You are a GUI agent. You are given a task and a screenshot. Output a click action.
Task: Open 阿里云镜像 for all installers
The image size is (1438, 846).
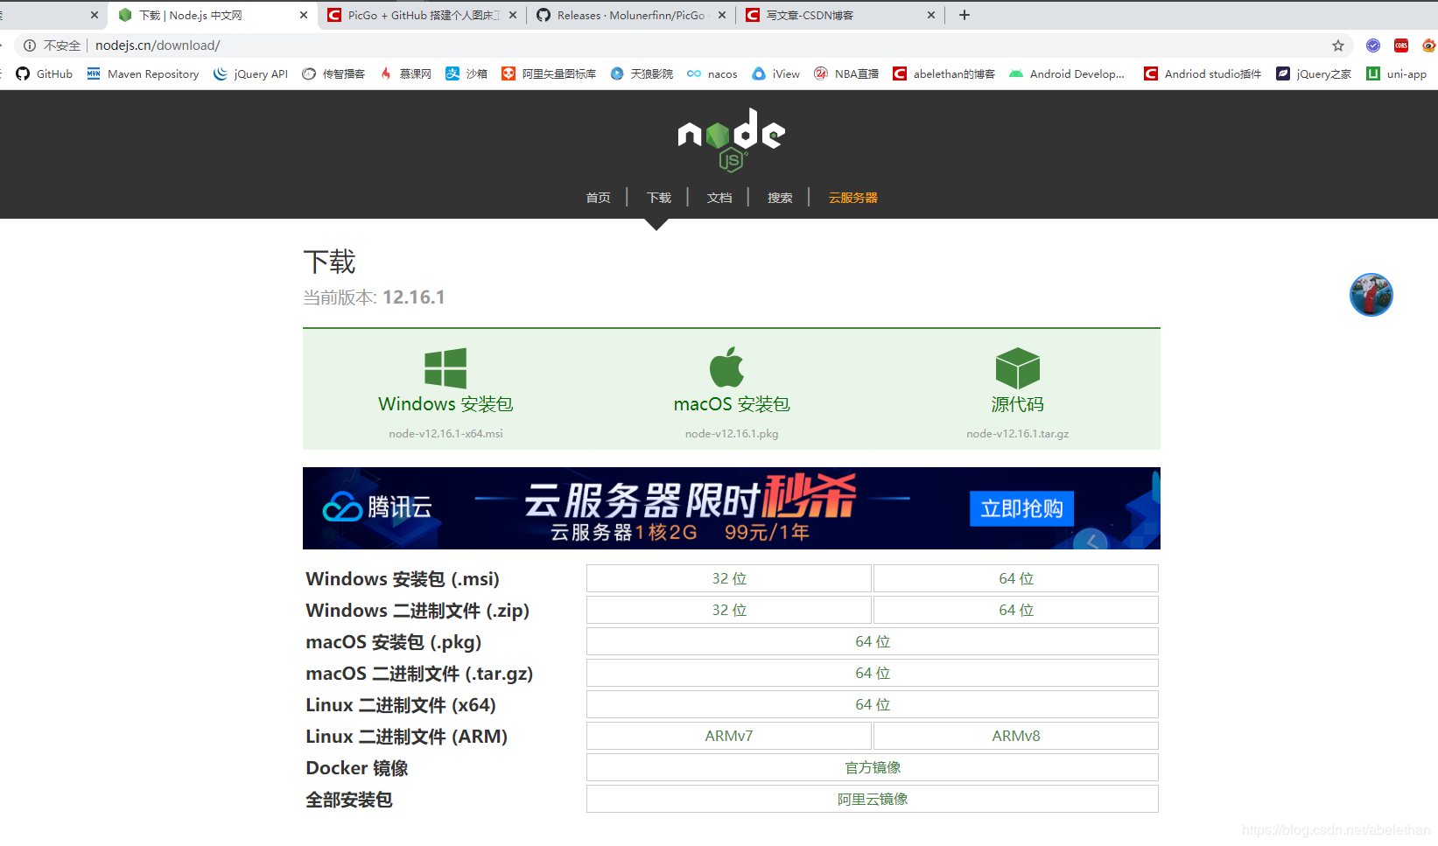pyautogui.click(x=873, y=799)
